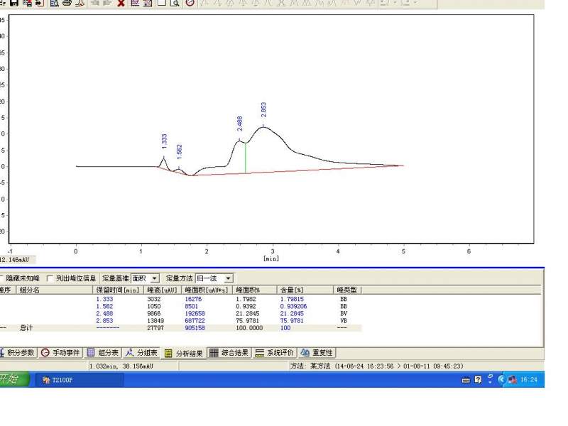Click peak area value 192658
The height and width of the screenshot is (426, 568).
click(195, 313)
